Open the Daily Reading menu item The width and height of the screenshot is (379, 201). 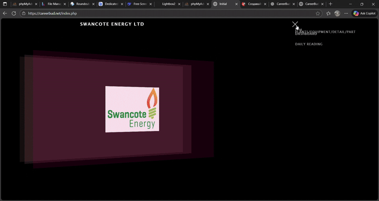[308, 44]
